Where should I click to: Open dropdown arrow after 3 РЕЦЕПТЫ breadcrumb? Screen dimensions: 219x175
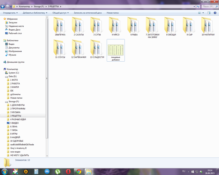(61, 7)
